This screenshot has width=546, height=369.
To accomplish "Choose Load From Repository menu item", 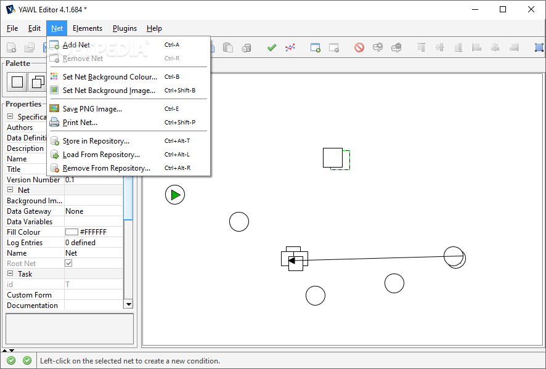I will click(x=129, y=155).
